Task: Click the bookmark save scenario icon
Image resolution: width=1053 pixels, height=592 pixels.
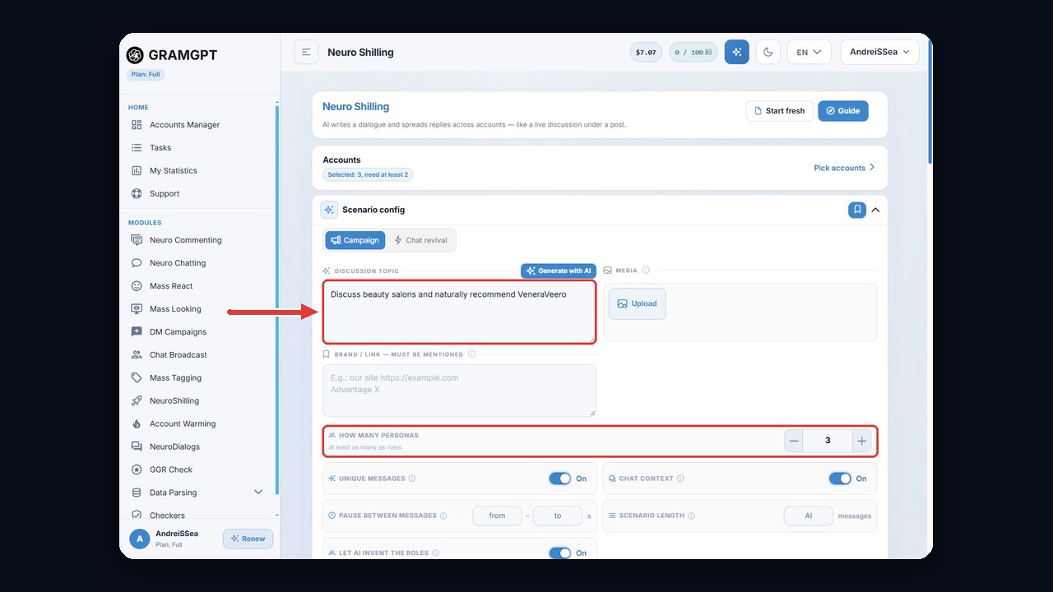Action: (x=857, y=210)
